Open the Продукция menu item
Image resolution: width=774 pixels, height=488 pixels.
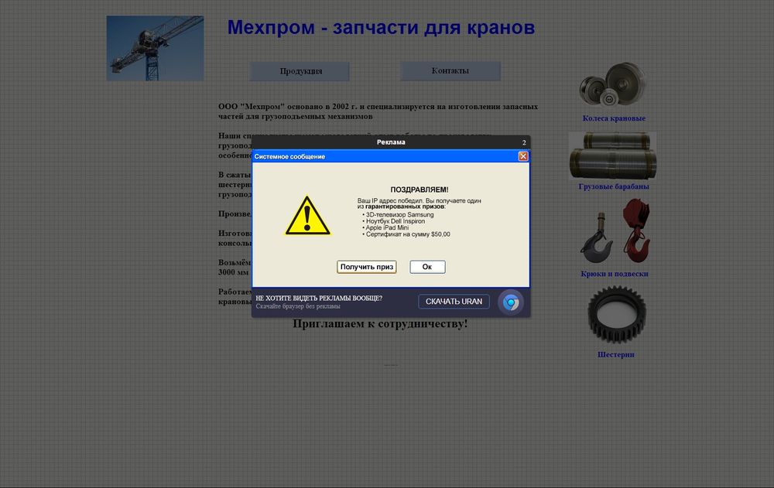(x=300, y=71)
